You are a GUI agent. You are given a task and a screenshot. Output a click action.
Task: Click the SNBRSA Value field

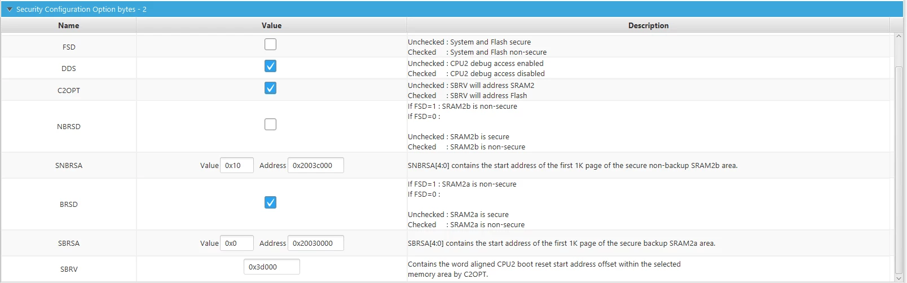point(237,165)
